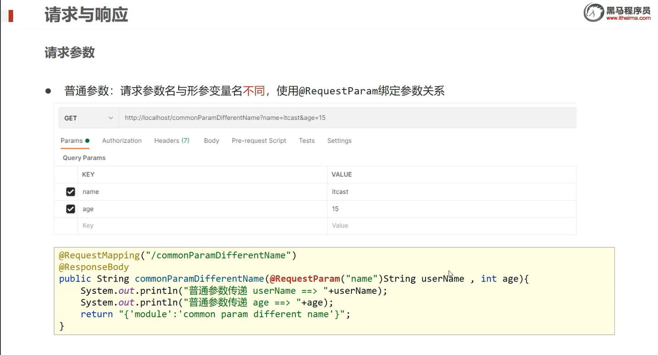The image size is (658, 355).
Task: Click the bold @RequestParam annotation in code
Action: click(305, 279)
